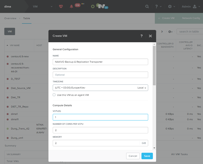Open the table settings gear dropdown

coord(171,32)
